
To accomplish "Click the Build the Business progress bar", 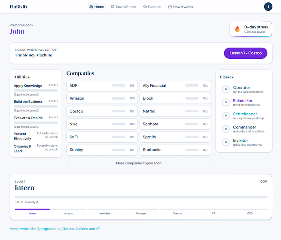I will [x=36, y=106].
